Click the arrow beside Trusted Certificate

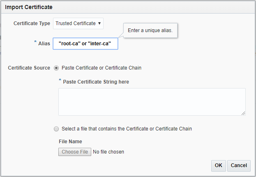pos(99,23)
